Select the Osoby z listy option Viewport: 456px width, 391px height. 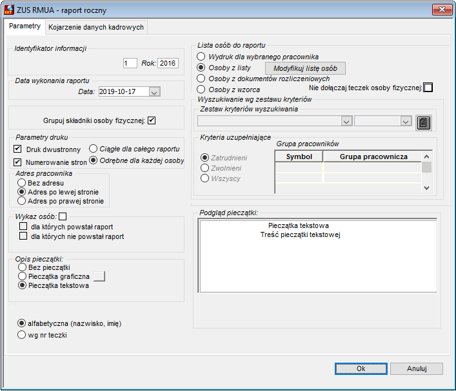[x=201, y=68]
